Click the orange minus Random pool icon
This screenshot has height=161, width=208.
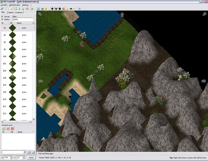coord(8,129)
